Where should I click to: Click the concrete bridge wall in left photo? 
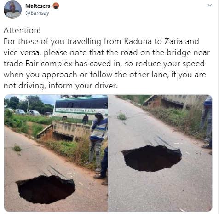tap(72, 129)
